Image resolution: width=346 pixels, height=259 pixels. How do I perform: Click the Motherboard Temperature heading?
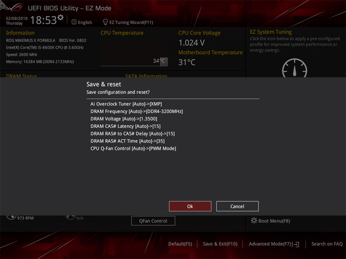[210, 52]
